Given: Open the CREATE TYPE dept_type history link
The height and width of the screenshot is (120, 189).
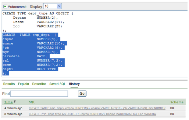Looking at the screenshot, I should click(92, 114).
